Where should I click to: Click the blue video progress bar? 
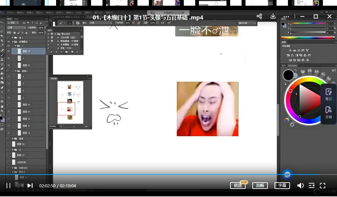click(x=134, y=175)
